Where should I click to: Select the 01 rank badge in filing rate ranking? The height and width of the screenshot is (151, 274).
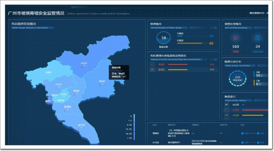152,64
